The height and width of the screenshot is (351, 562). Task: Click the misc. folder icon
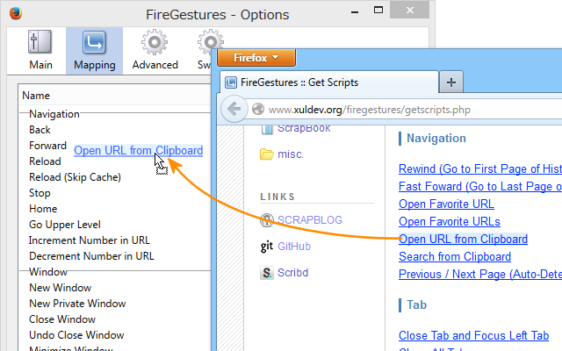point(267,154)
